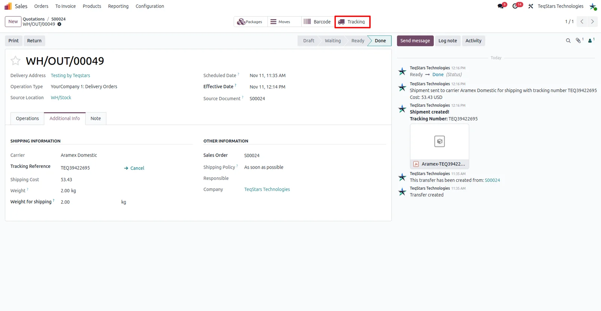Click the gear actions icon beside WH/OUT/00049

click(59, 24)
